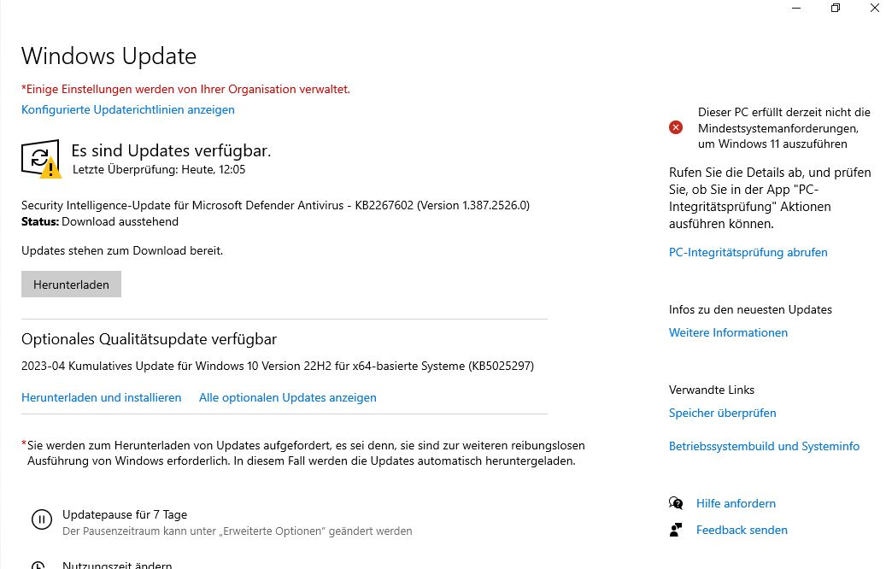The height and width of the screenshot is (569, 892).
Task: Click the Security Intelligence-Update KB2267602 entry
Action: click(x=275, y=205)
